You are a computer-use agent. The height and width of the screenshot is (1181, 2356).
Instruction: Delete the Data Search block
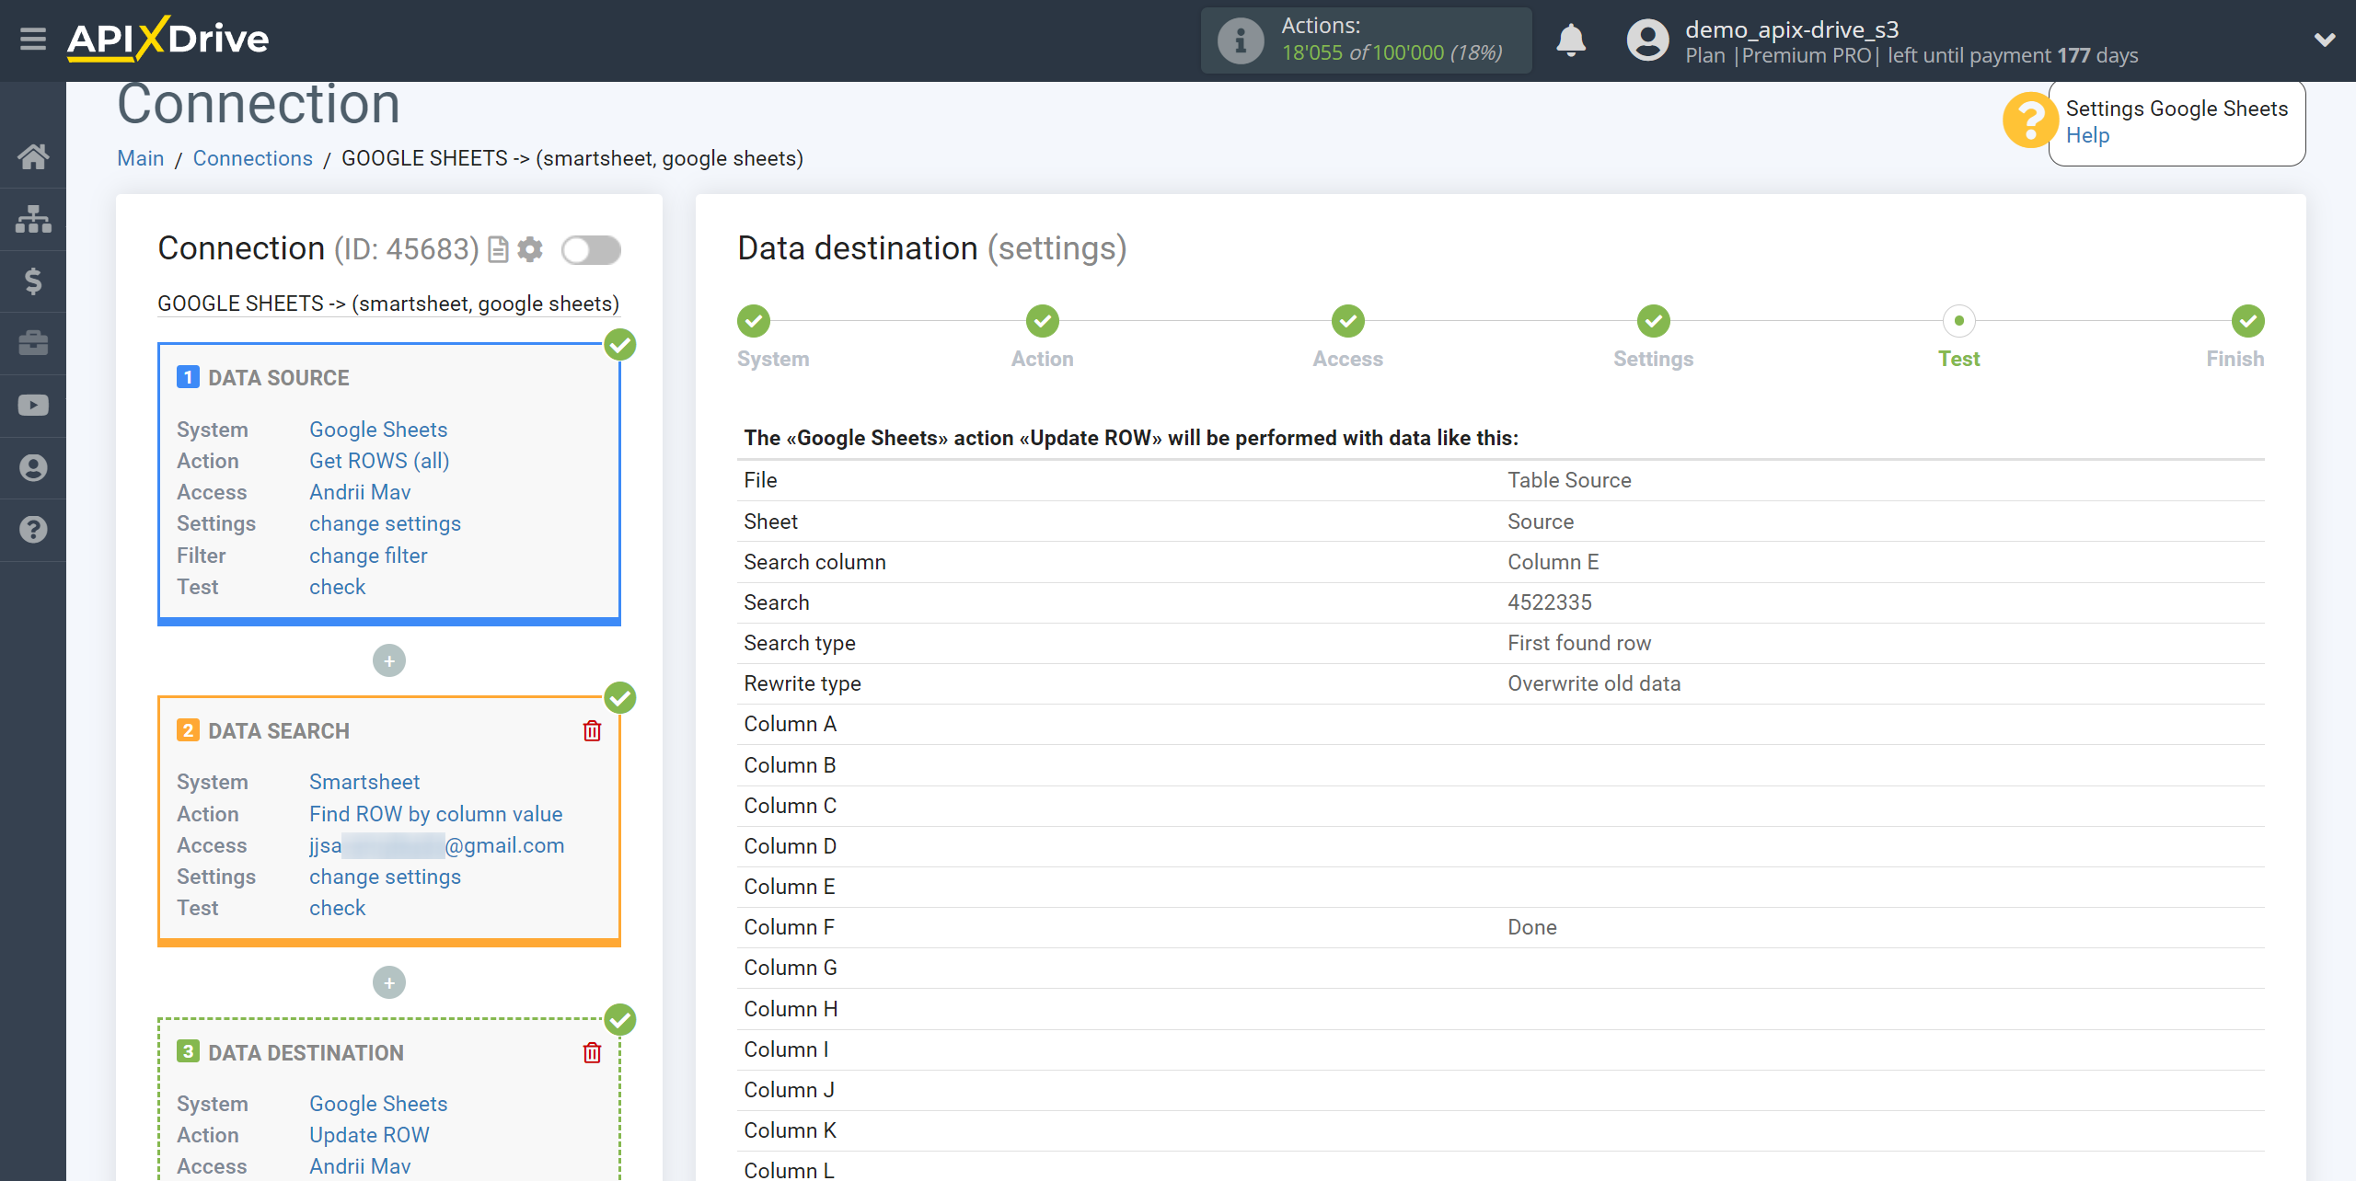coord(592,731)
